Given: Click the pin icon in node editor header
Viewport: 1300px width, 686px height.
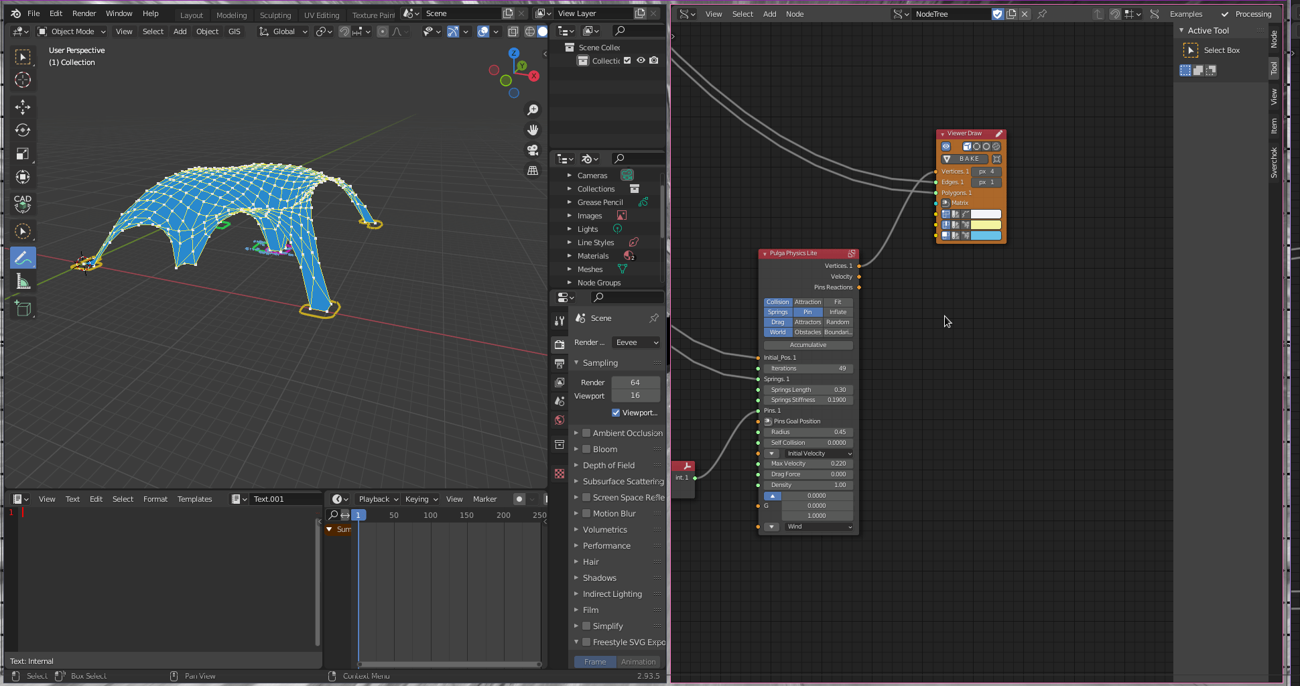Looking at the screenshot, I should (x=1042, y=14).
